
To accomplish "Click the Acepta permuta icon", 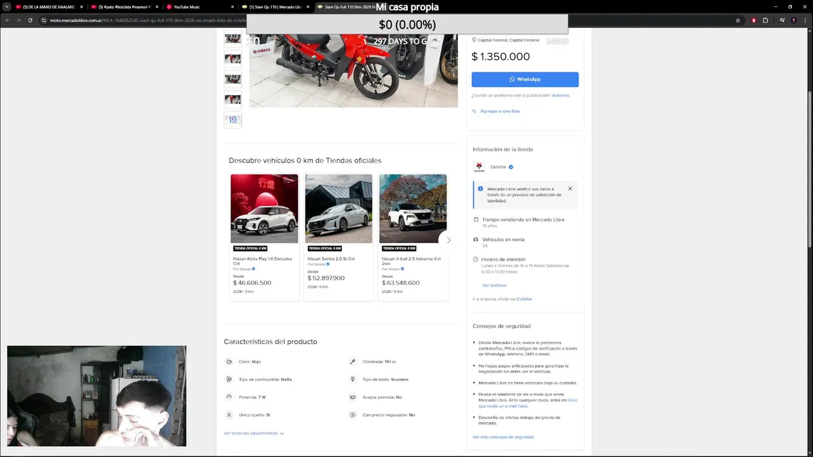I will [353, 397].
